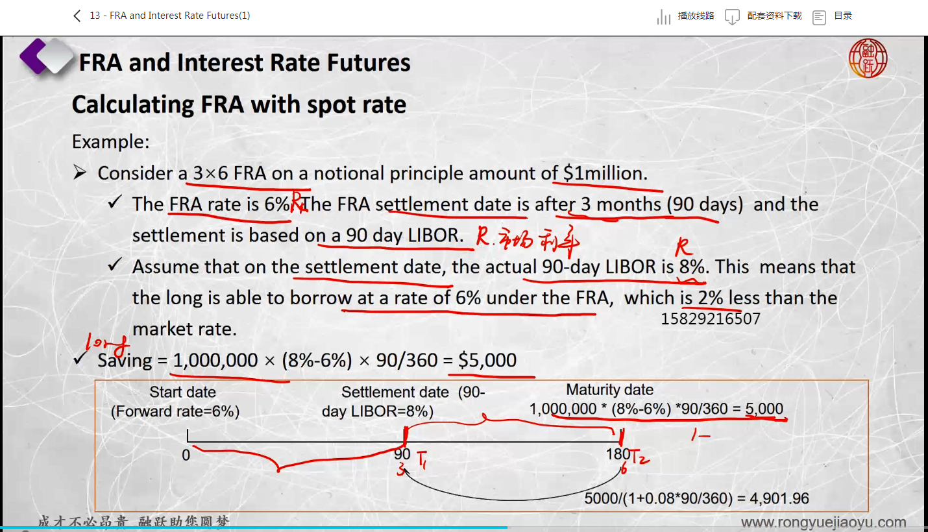Click the timeline diagram's 'Settlement date' label
Viewport: 928px width, 532px height.
coord(395,393)
